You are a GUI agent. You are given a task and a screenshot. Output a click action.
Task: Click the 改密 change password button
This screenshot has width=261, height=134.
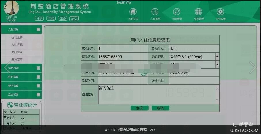point(63,18)
